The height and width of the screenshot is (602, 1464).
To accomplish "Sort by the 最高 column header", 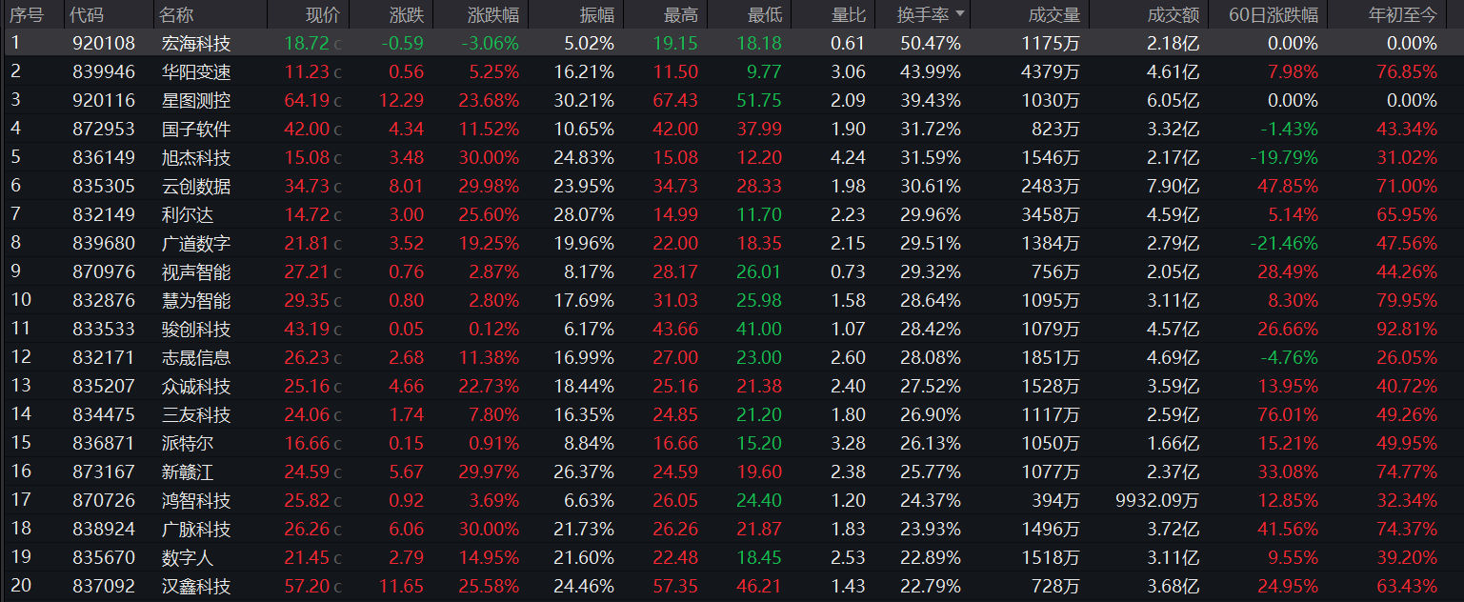I will (x=681, y=14).
